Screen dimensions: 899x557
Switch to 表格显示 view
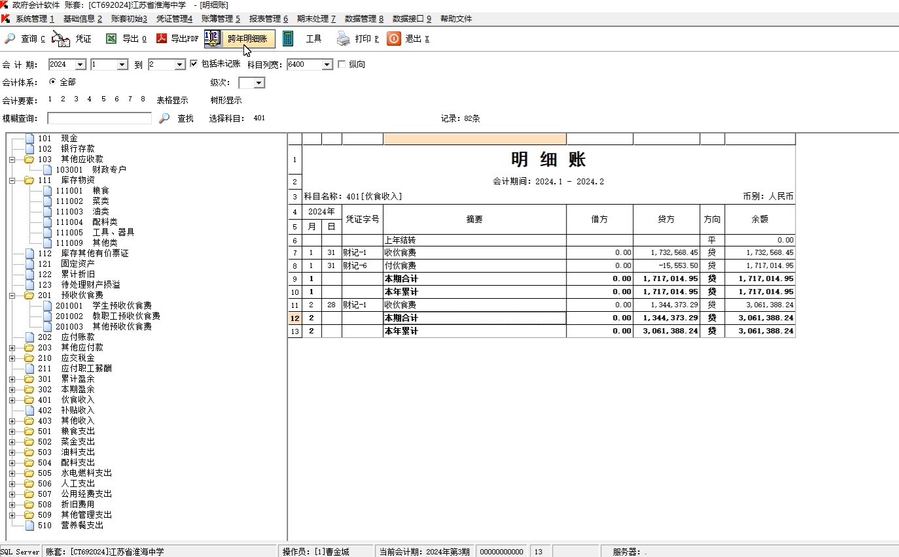point(172,101)
